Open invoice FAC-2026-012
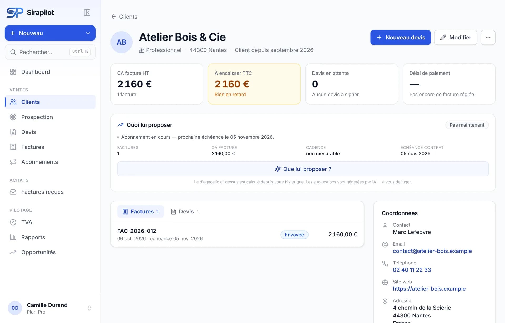 237,234
